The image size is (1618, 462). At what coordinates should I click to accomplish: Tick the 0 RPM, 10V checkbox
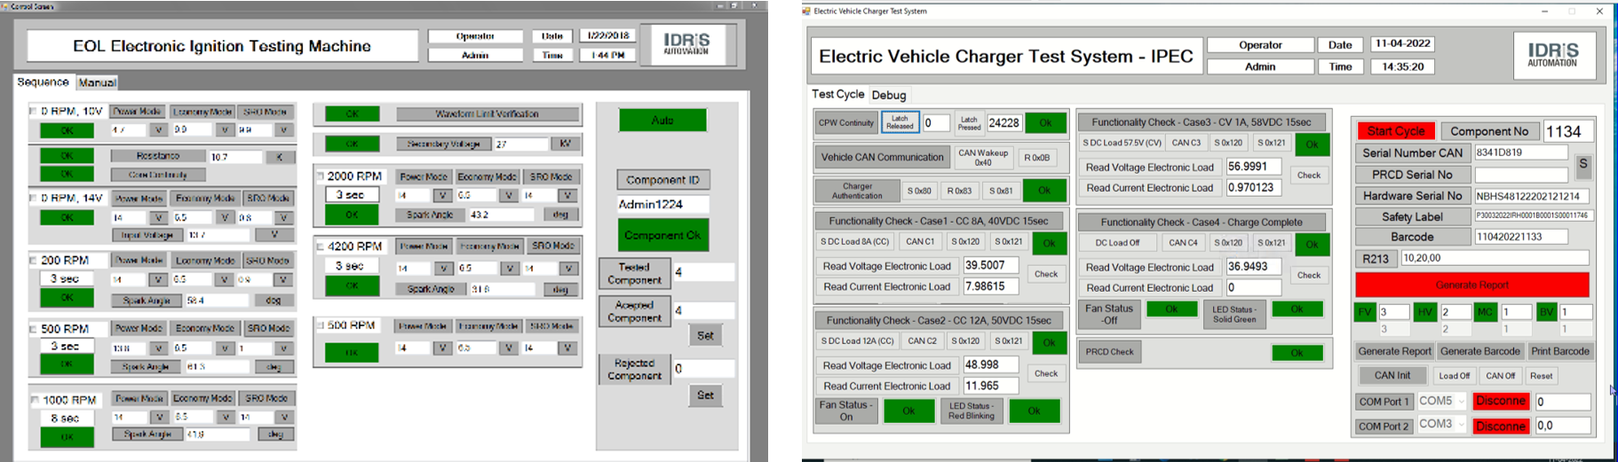(34, 112)
